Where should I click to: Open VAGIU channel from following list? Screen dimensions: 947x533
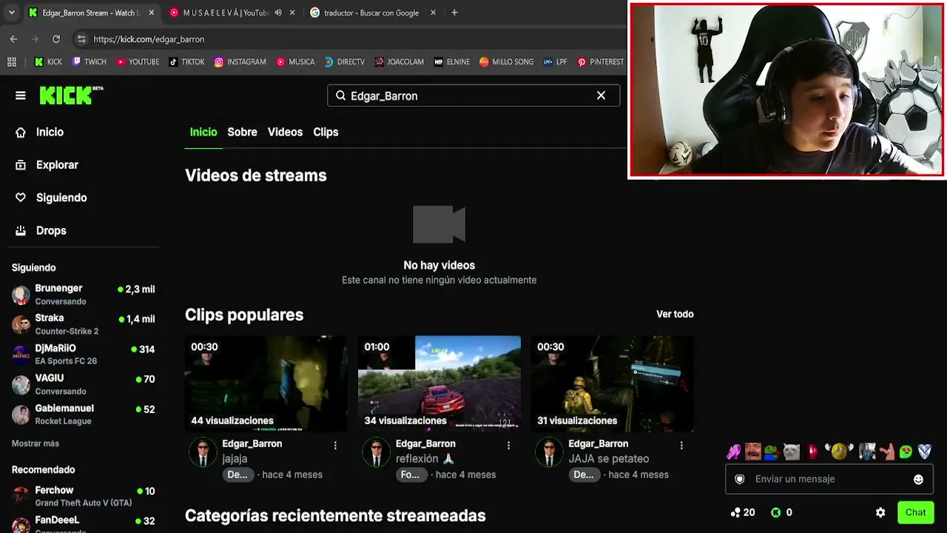tap(83, 384)
